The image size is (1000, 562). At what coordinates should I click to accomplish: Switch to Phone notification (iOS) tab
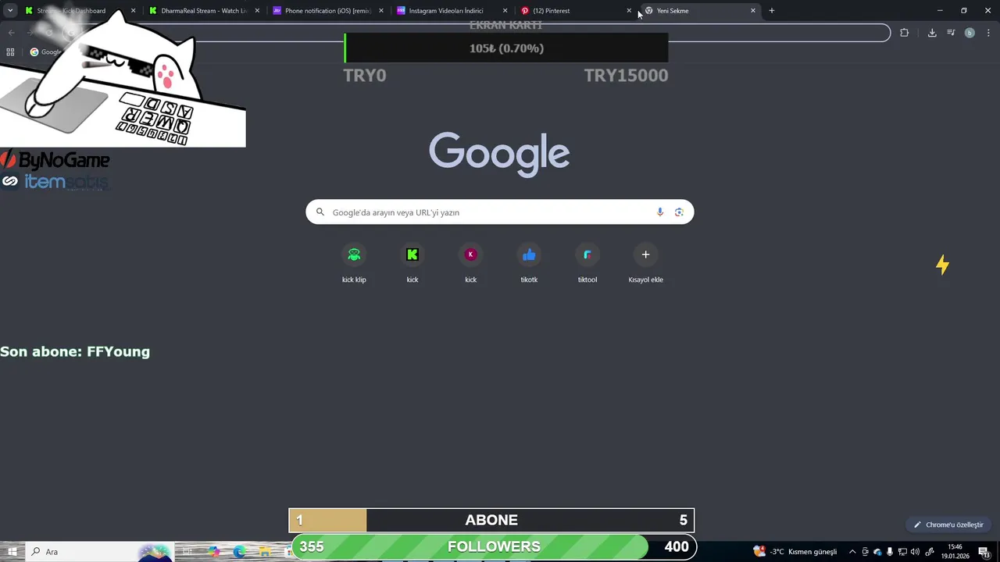[328, 11]
